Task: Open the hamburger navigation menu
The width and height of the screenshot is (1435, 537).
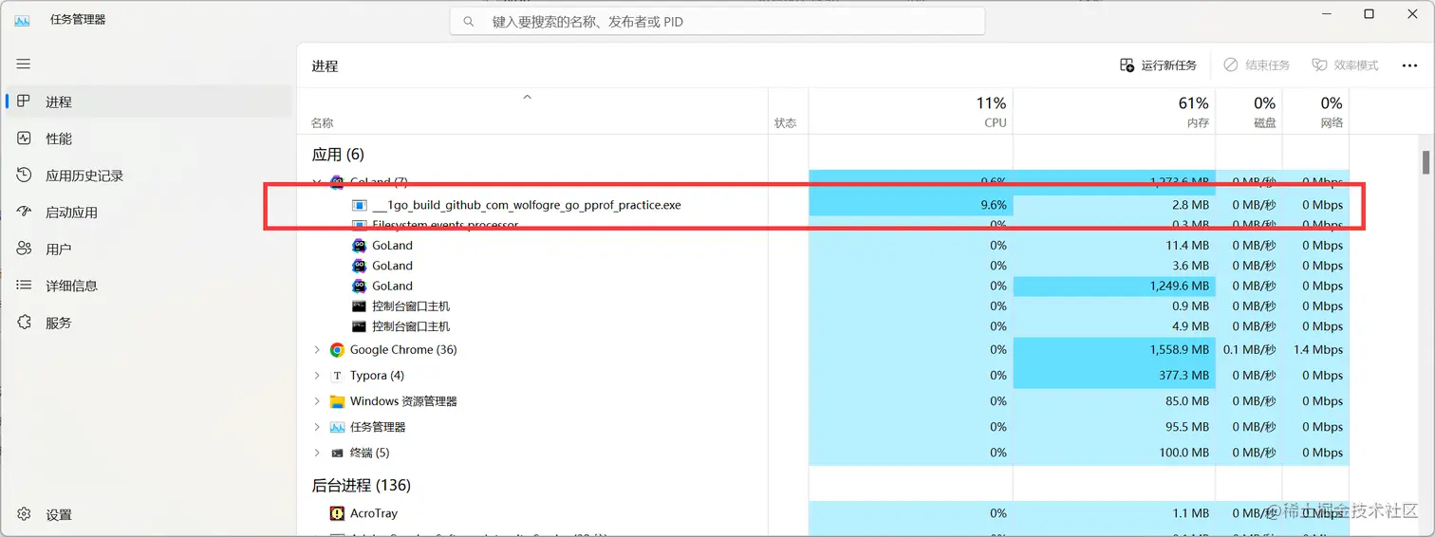Action: click(24, 64)
